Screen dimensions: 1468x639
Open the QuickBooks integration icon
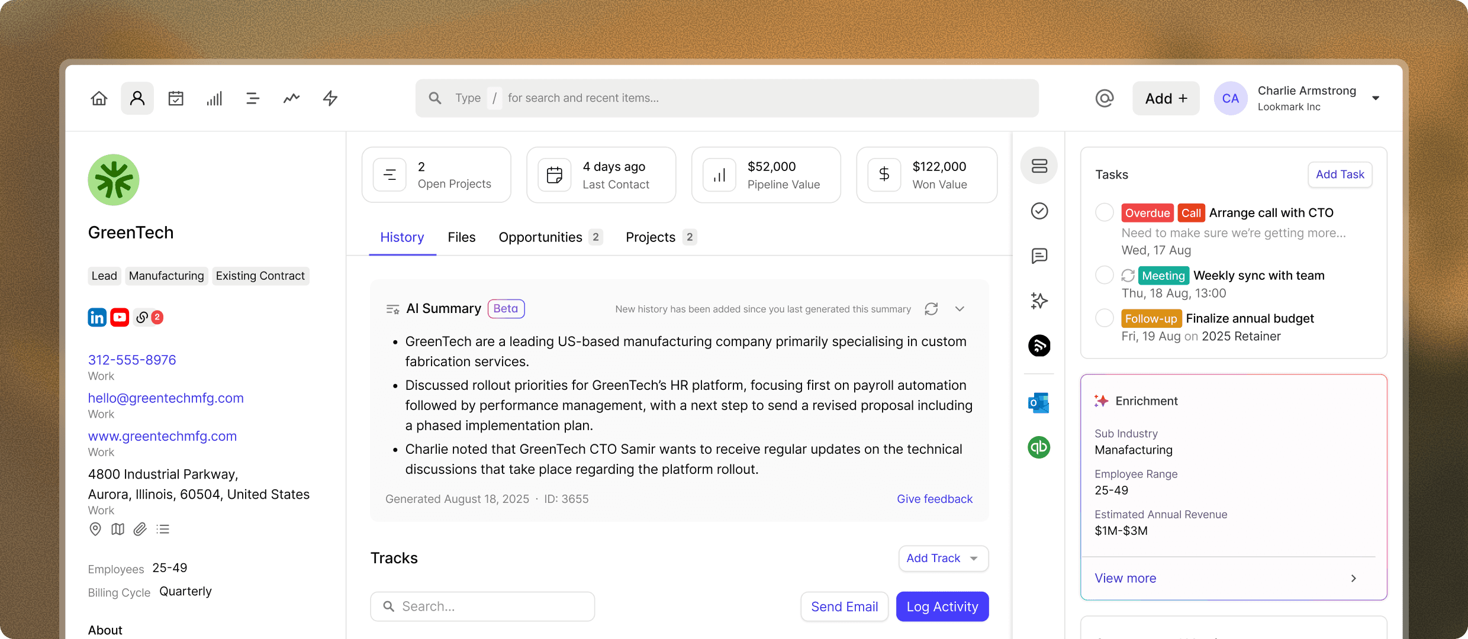(1039, 448)
